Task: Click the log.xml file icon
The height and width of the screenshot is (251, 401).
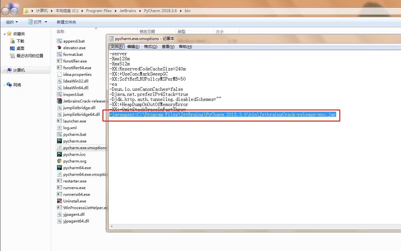Action: [x=59, y=128]
